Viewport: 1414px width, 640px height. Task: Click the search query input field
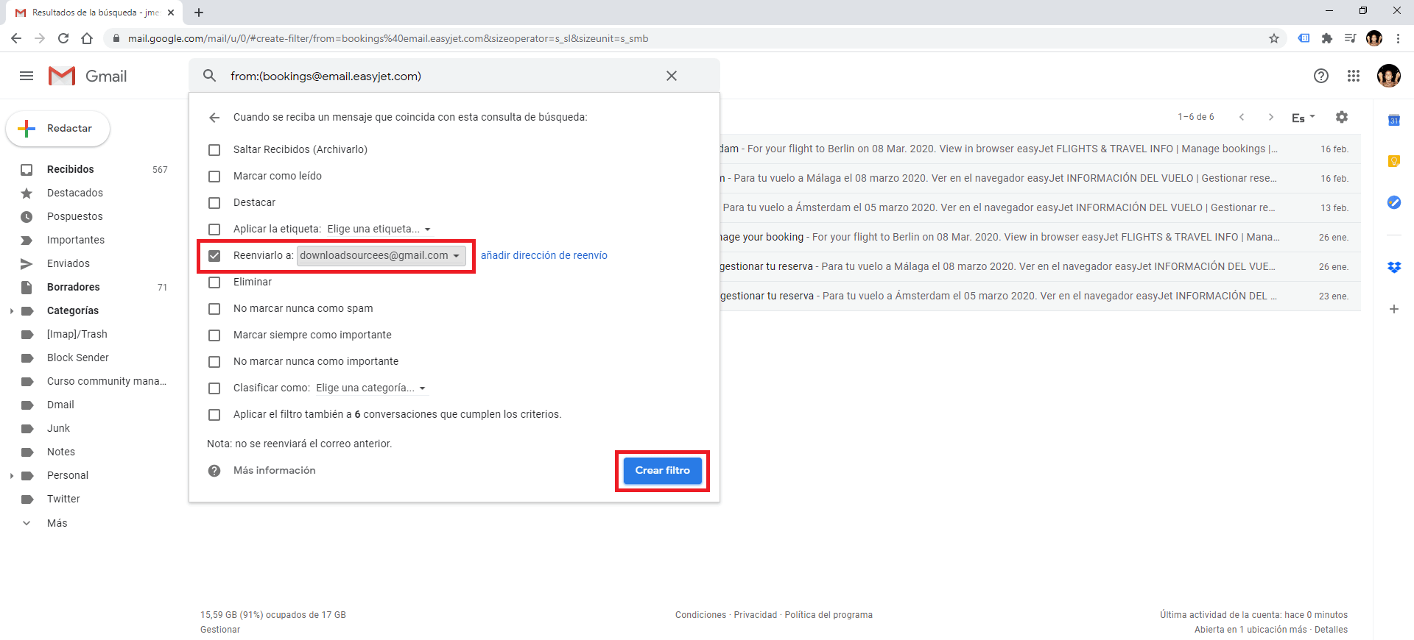click(x=442, y=76)
